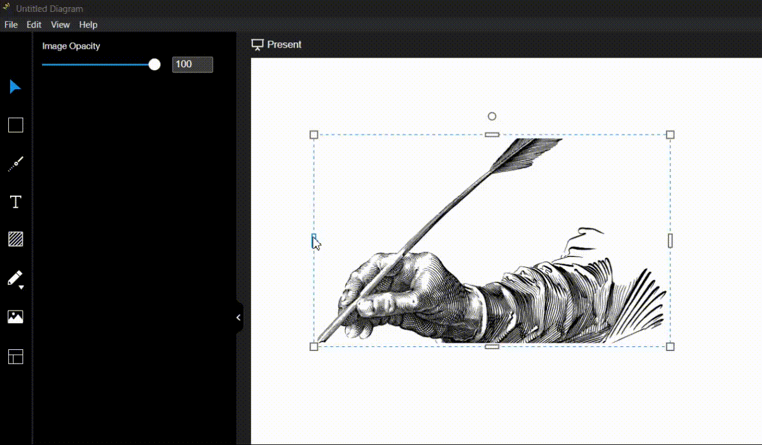Click the bottom-left corner resize handle
Screen dimensions: 762x445
(x=314, y=346)
